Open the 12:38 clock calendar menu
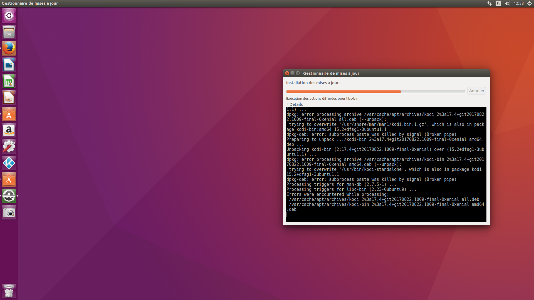The width and height of the screenshot is (534, 300). (x=519, y=3)
